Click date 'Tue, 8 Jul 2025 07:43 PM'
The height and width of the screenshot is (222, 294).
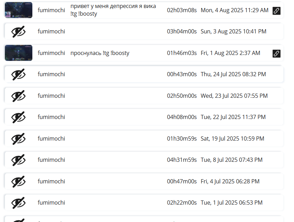pyautogui.click(x=232, y=160)
